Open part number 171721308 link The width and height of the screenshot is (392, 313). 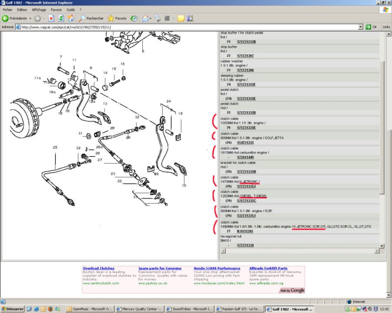tap(245, 70)
